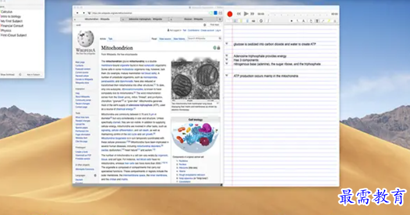Click the browser back arrow

77,13
